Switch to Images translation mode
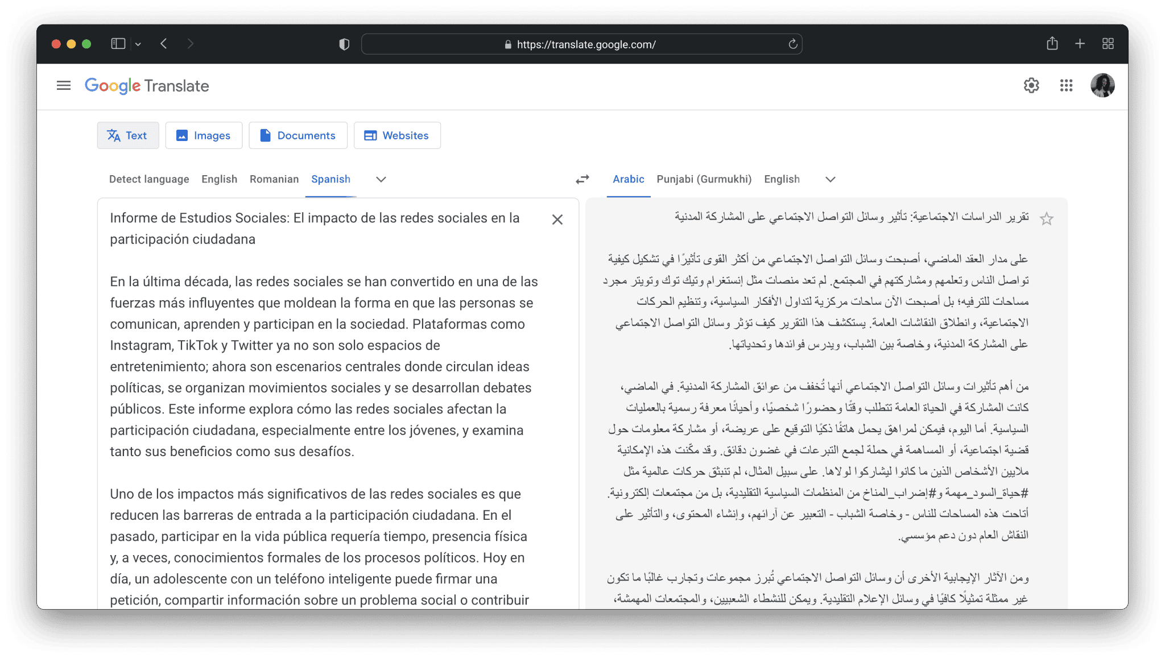 [204, 135]
